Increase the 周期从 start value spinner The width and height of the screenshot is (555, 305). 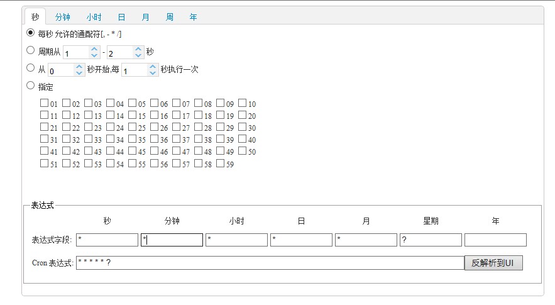tap(94, 49)
